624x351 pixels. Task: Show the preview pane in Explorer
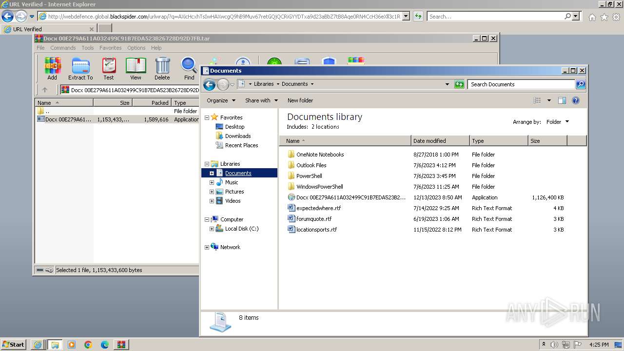click(562, 100)
